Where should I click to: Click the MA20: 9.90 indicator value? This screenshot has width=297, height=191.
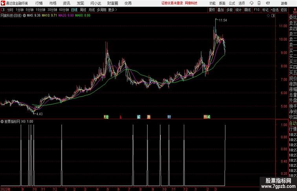point(66,16)
